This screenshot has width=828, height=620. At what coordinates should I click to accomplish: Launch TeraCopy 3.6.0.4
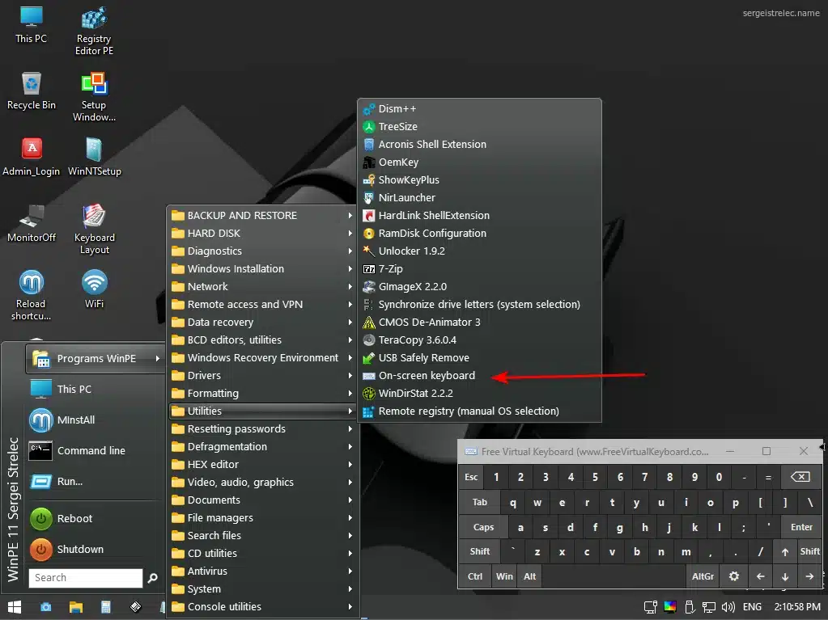tap(479, 340)
